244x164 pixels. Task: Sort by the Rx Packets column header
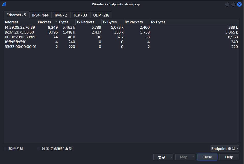tap(137, 22)
